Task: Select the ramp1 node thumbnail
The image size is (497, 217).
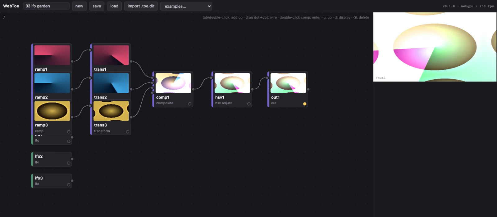Action: tap(52, 55)
